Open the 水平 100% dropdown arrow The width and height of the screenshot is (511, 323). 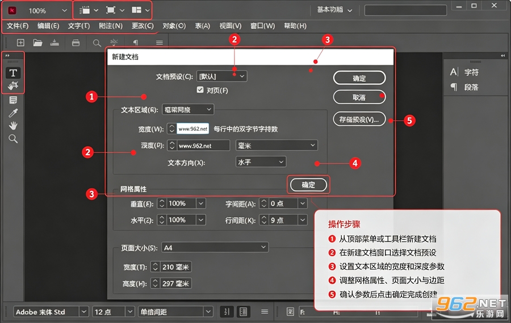201,220
